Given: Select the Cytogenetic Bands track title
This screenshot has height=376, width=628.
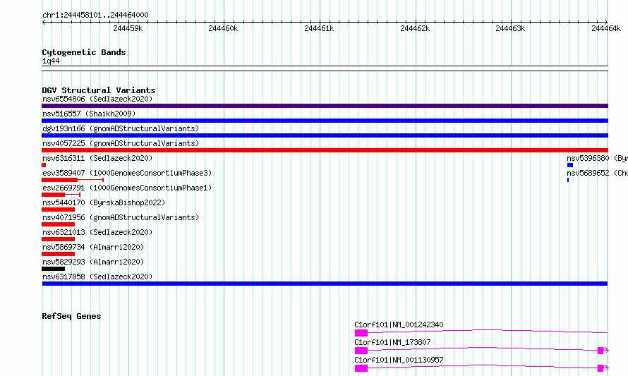Looking at the screenshot, I should click(x=84, y=52).
